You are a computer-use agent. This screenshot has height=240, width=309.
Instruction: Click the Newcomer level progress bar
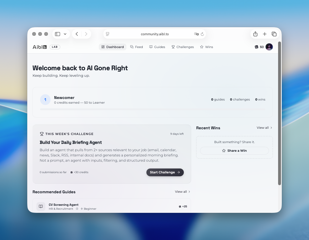click(x=152, y=109)
